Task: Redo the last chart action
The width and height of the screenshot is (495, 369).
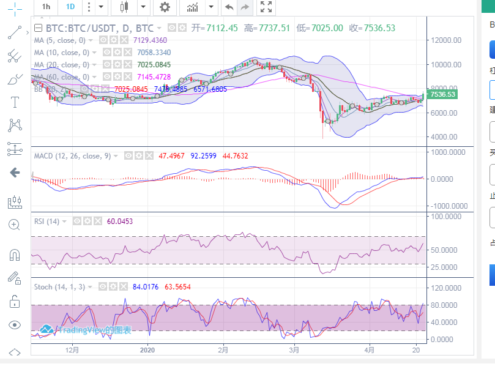Action: pyautogui.click(x=245, y=7)
